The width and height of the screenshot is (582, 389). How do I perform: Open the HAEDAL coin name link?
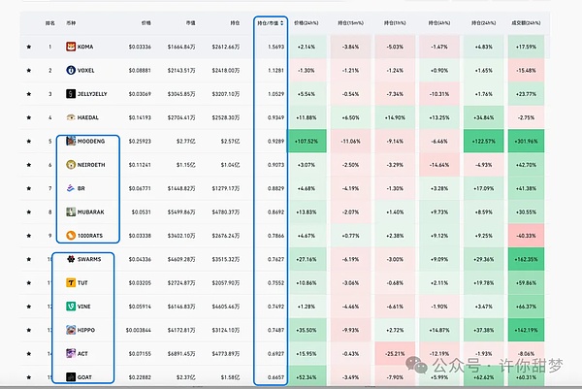pyautogui.click(x=92, y=117)
